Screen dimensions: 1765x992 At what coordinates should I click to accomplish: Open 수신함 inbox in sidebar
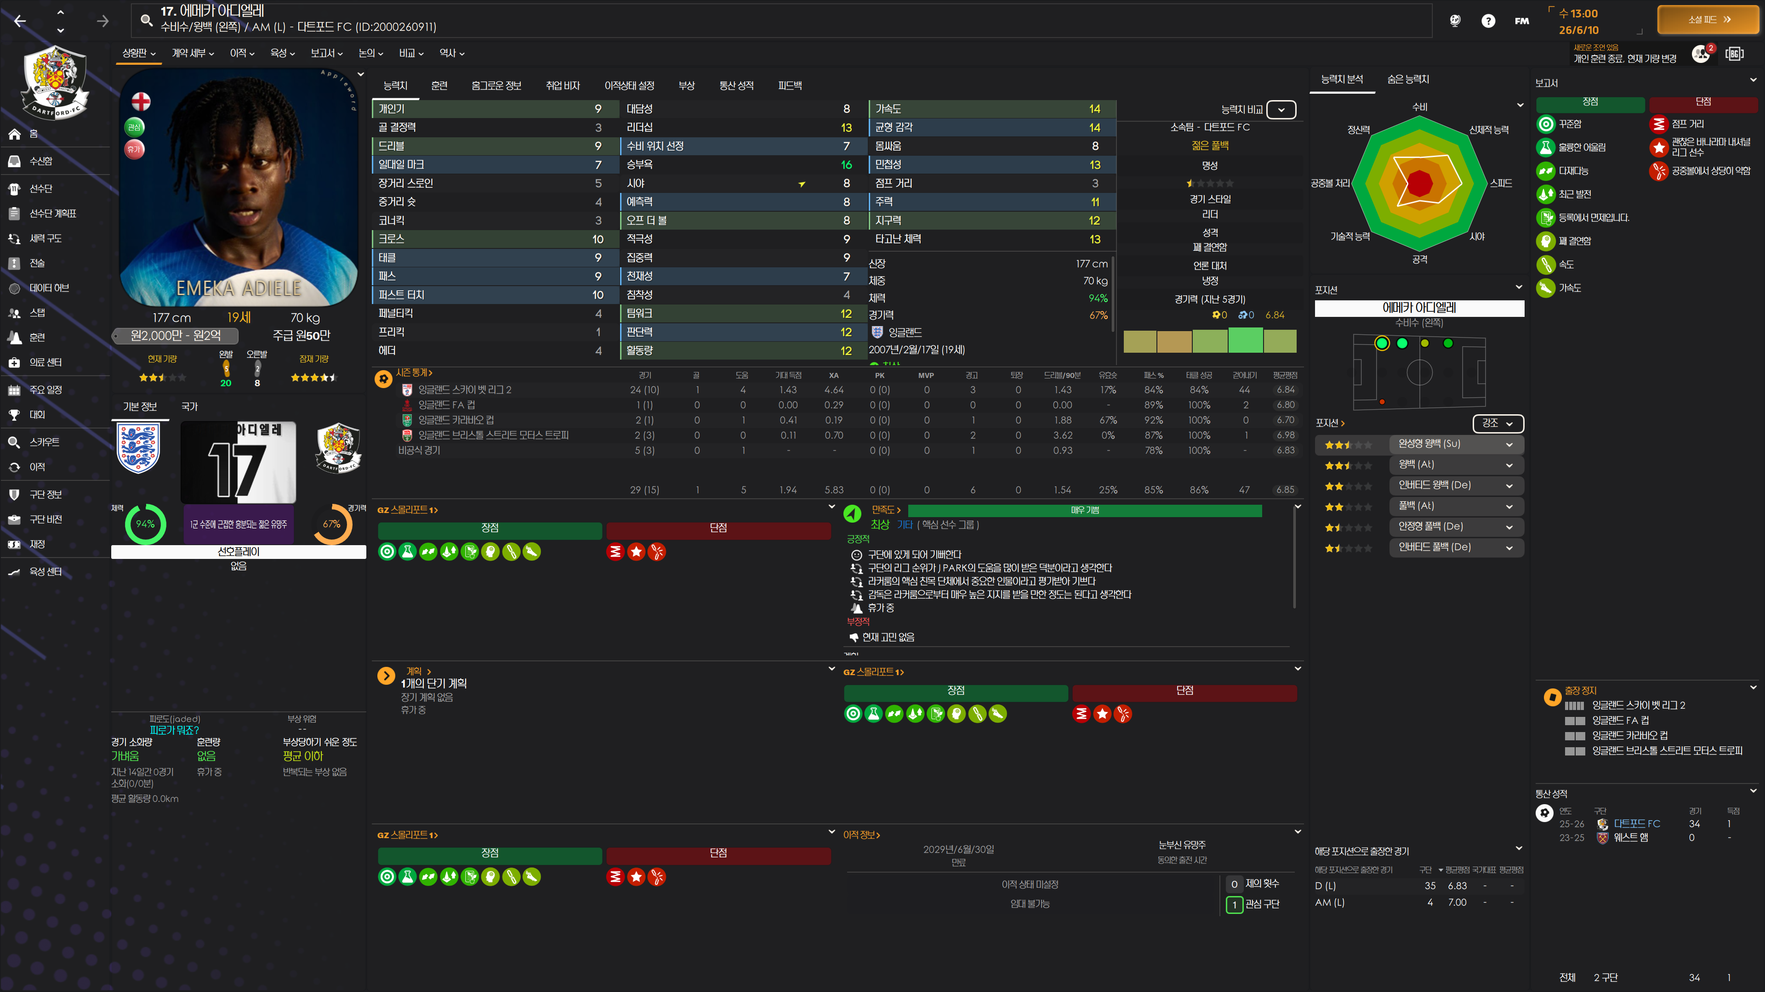point(40,161)
